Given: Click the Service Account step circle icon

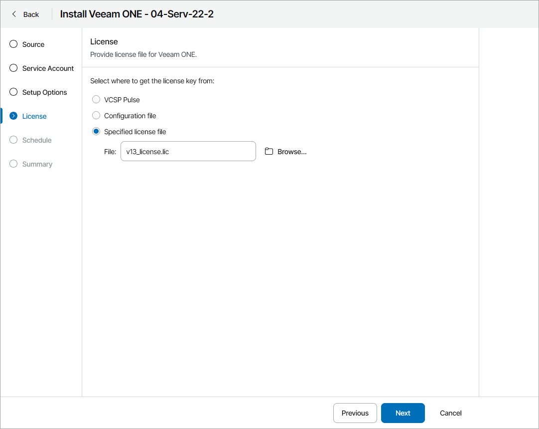Looking at the screenshot, I should pyautogui.click(x=13, y=68).
